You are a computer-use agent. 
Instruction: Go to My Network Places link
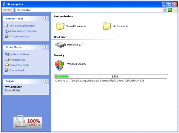click(19, 54)
